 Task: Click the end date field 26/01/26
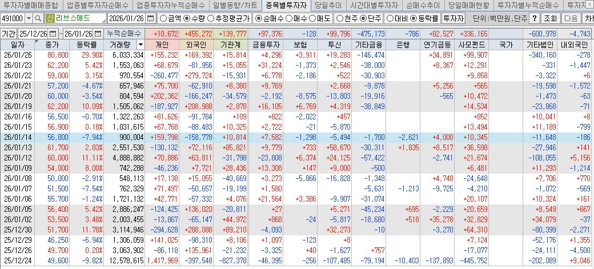(x=78, y=33)
